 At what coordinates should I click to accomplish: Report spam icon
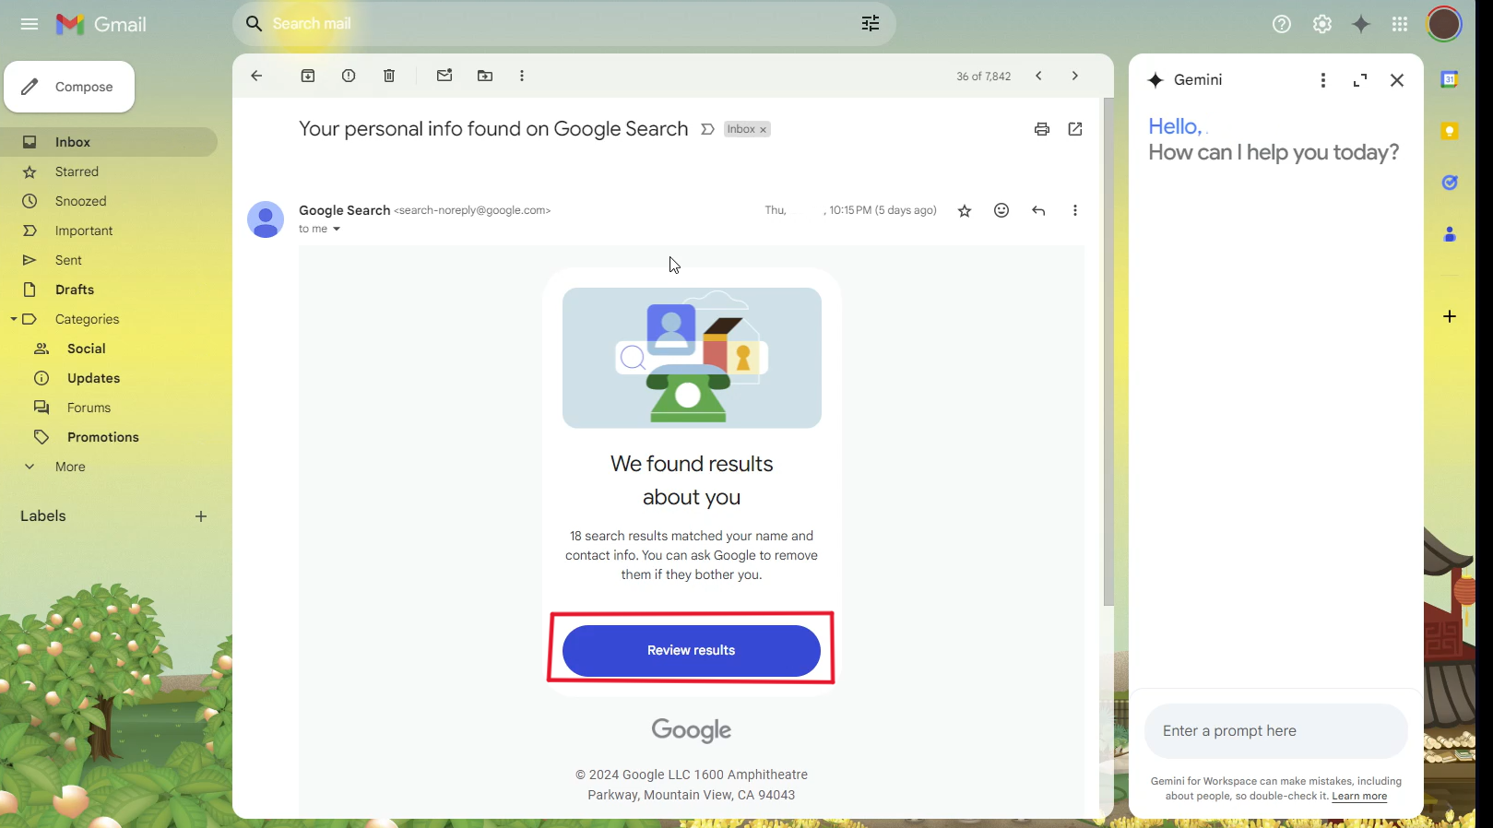click(x=349, y=76)
